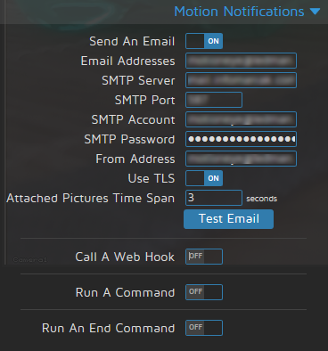The height and width of the screenshot is (351, 328).
Task: Focus the Email Addresses input field
Action: click(x=241, y=61)
